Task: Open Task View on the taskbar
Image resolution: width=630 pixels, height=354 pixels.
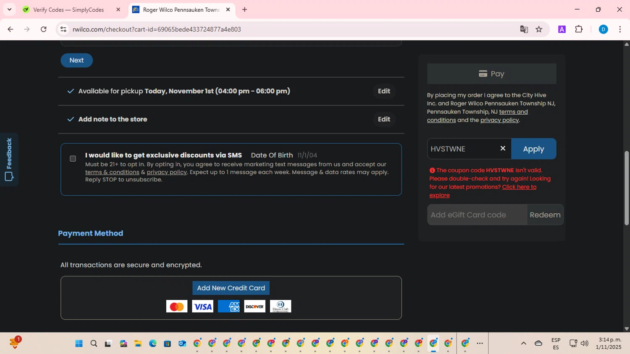Action: click(108, 344)
